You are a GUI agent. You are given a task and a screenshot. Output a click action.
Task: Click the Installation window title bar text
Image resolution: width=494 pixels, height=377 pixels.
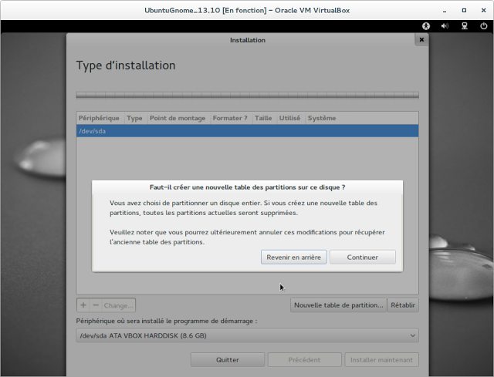(248, 40)
